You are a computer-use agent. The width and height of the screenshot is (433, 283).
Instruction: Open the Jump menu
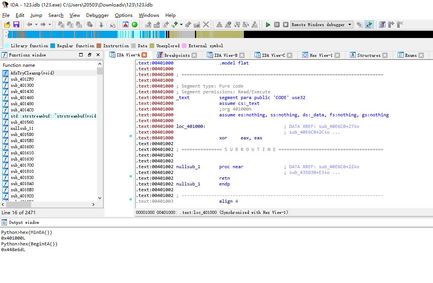[x=36, y=15]
